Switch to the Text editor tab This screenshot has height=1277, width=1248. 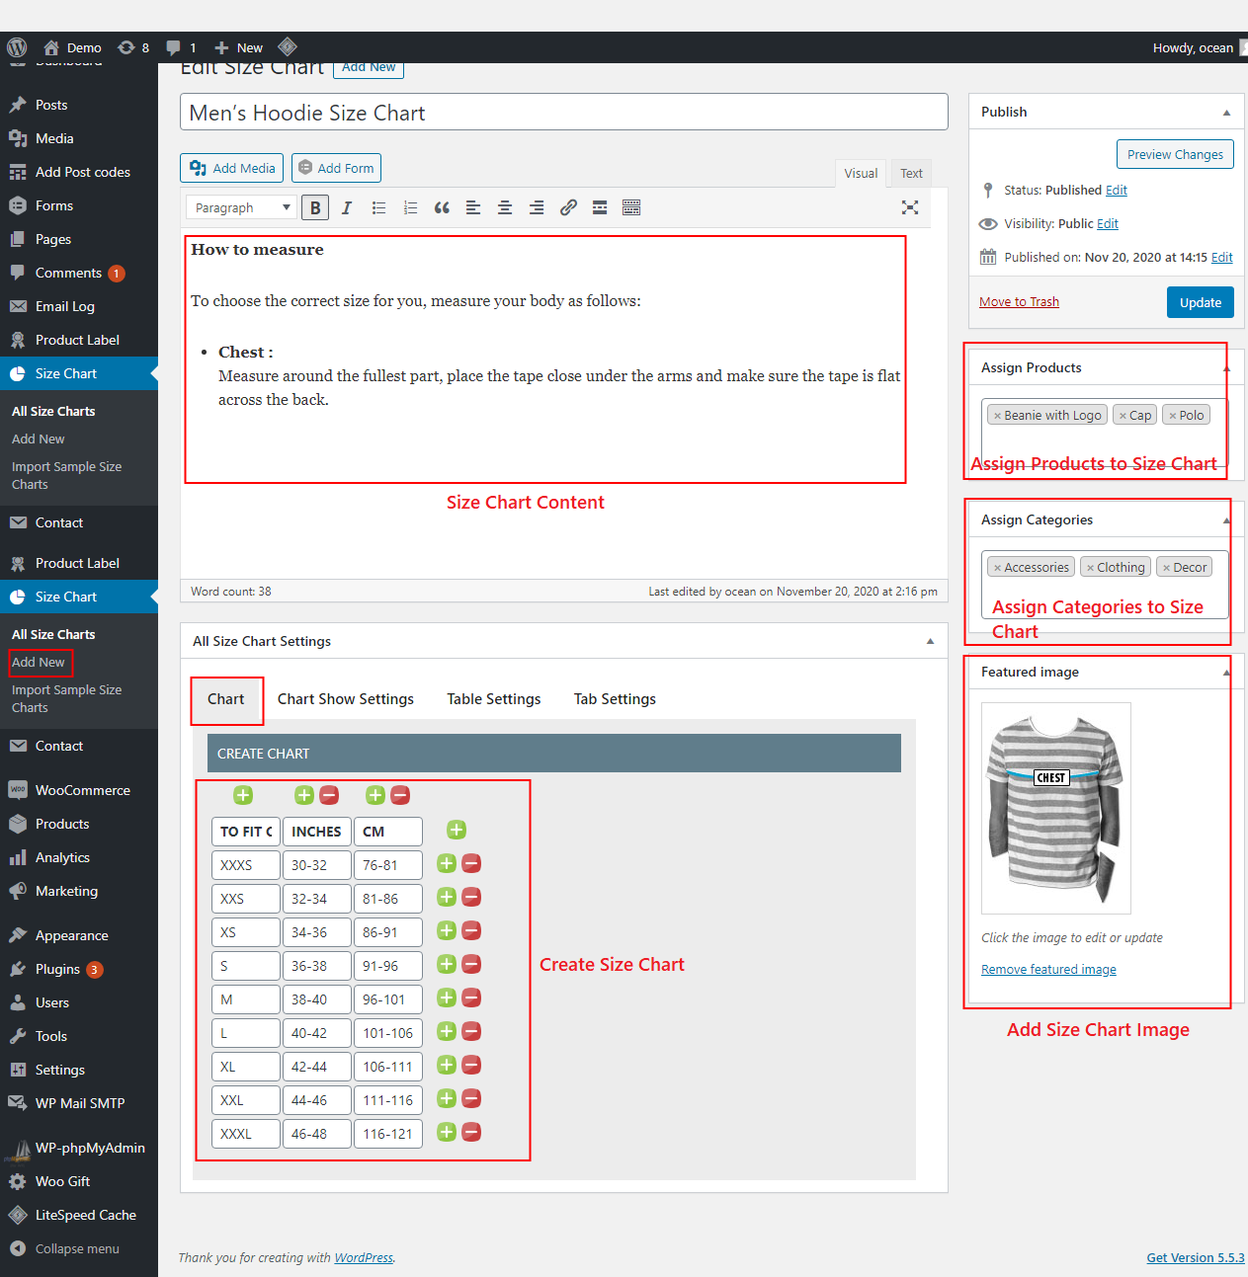click(910, 173)
